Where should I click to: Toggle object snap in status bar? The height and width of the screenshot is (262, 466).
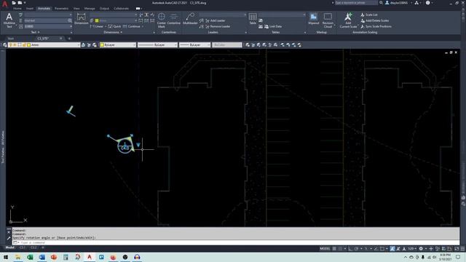[x=382, y=249]
